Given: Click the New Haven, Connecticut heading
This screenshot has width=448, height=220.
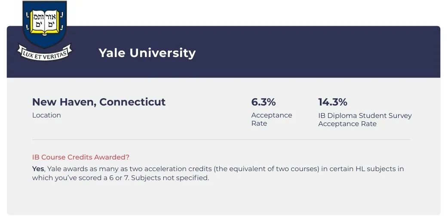Looking at the screenshot, I should coord(99,102).
